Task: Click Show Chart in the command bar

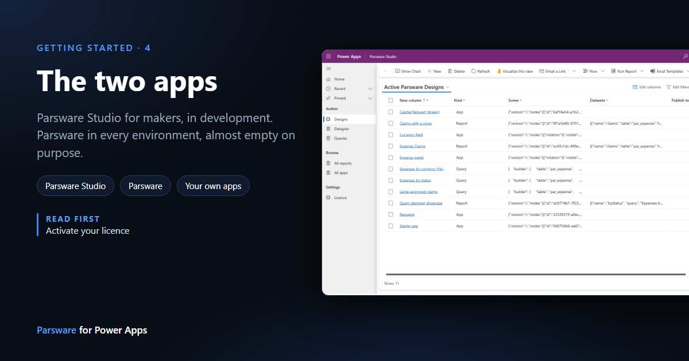Action: (x=408, y=71)
